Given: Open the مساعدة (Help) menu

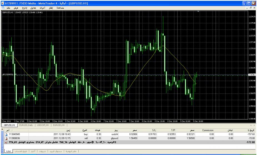Looking at the screenshot, I should 60,8.
